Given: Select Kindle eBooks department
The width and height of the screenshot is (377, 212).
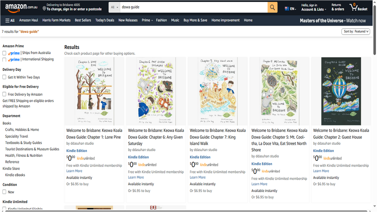Looking at the screenshot, I should tap(15, 175).
